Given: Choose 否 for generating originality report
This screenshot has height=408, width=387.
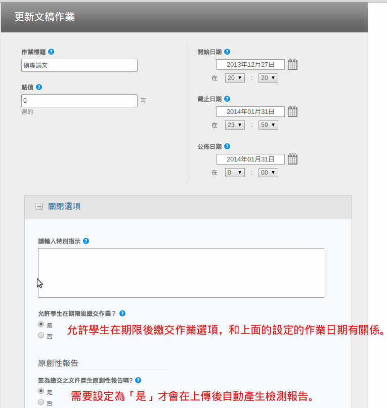Looking at the screenshot, I should point(41,402).
